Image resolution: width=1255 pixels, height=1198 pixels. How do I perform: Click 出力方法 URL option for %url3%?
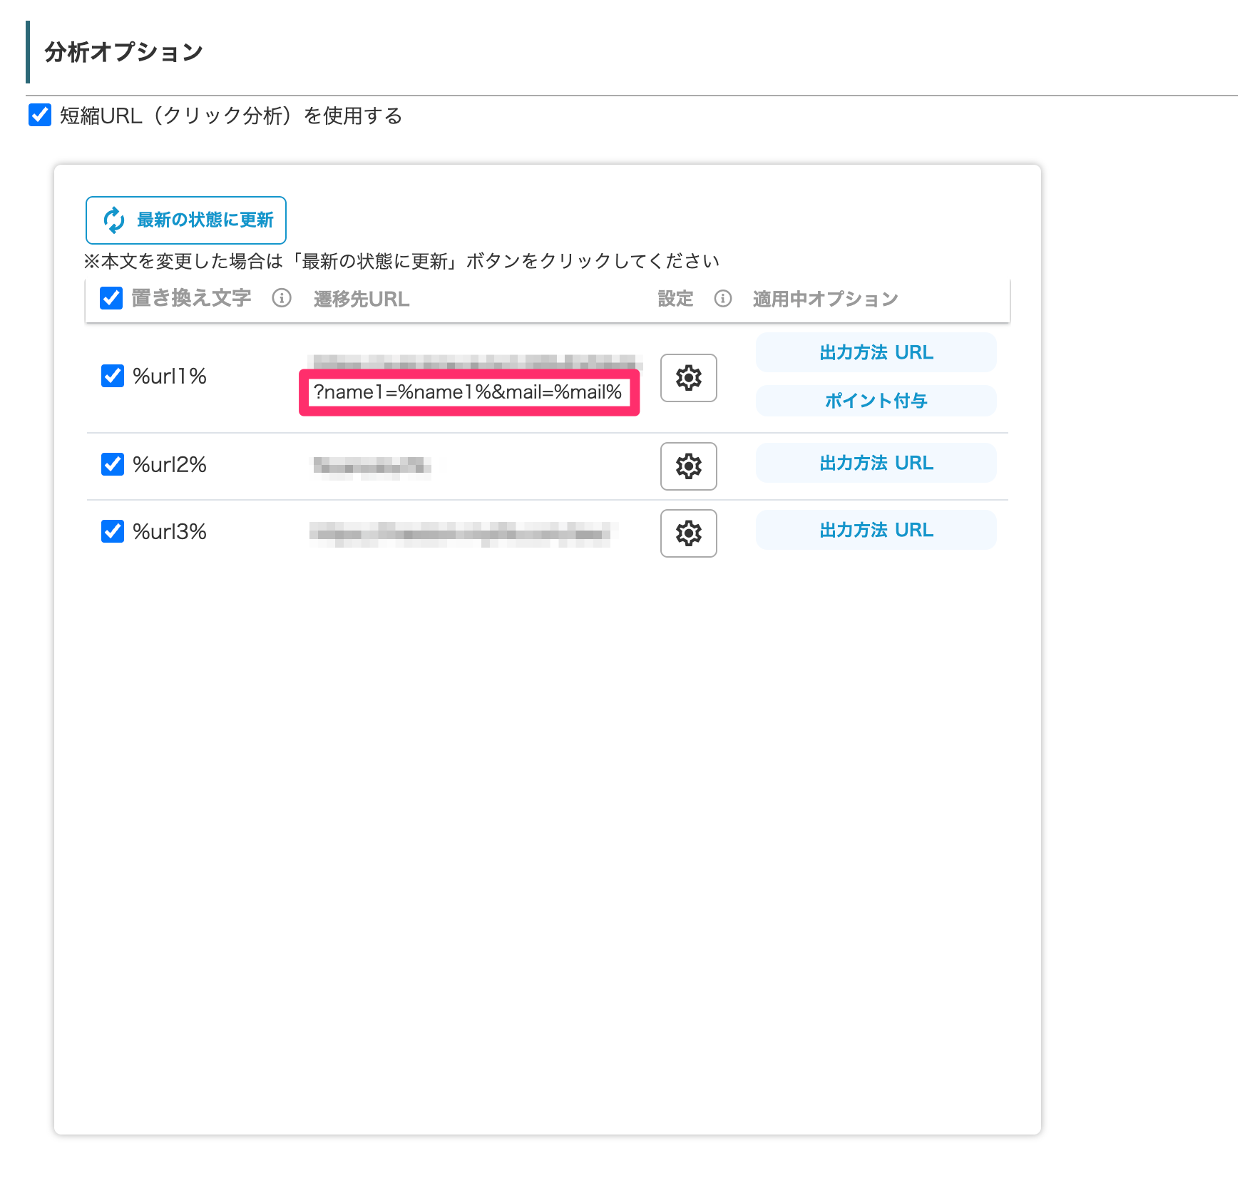point(876,530)
